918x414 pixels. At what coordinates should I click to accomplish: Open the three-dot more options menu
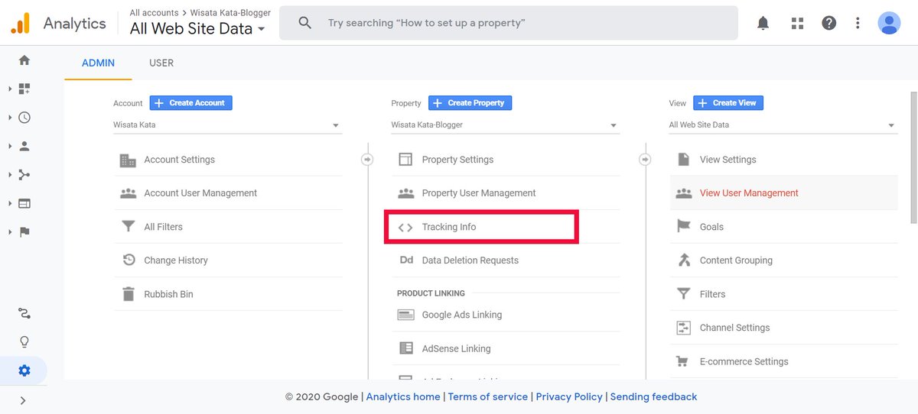pyautogui.click(x=858, y=23)
